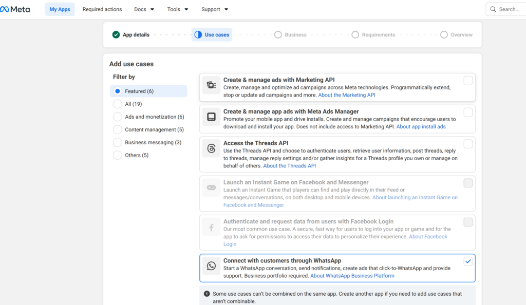The height and width of the screenshot is (305, 526).
Task: Click the Business step circle icon
Action: pos(278,35)
